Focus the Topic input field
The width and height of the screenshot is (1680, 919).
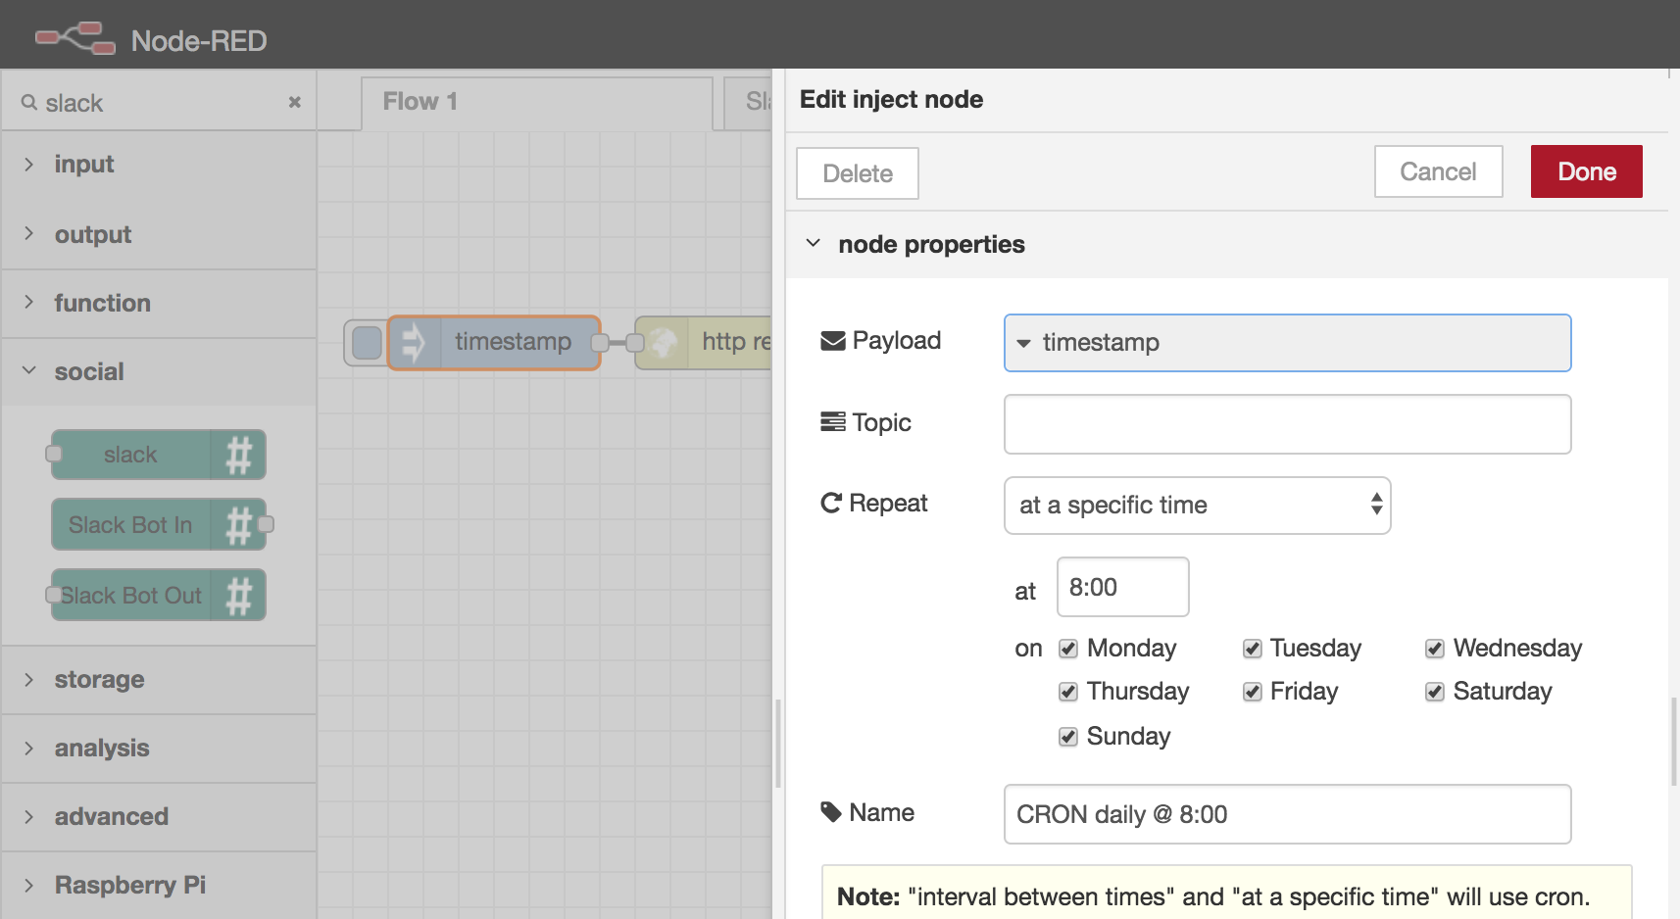[x=1287, y=424]
